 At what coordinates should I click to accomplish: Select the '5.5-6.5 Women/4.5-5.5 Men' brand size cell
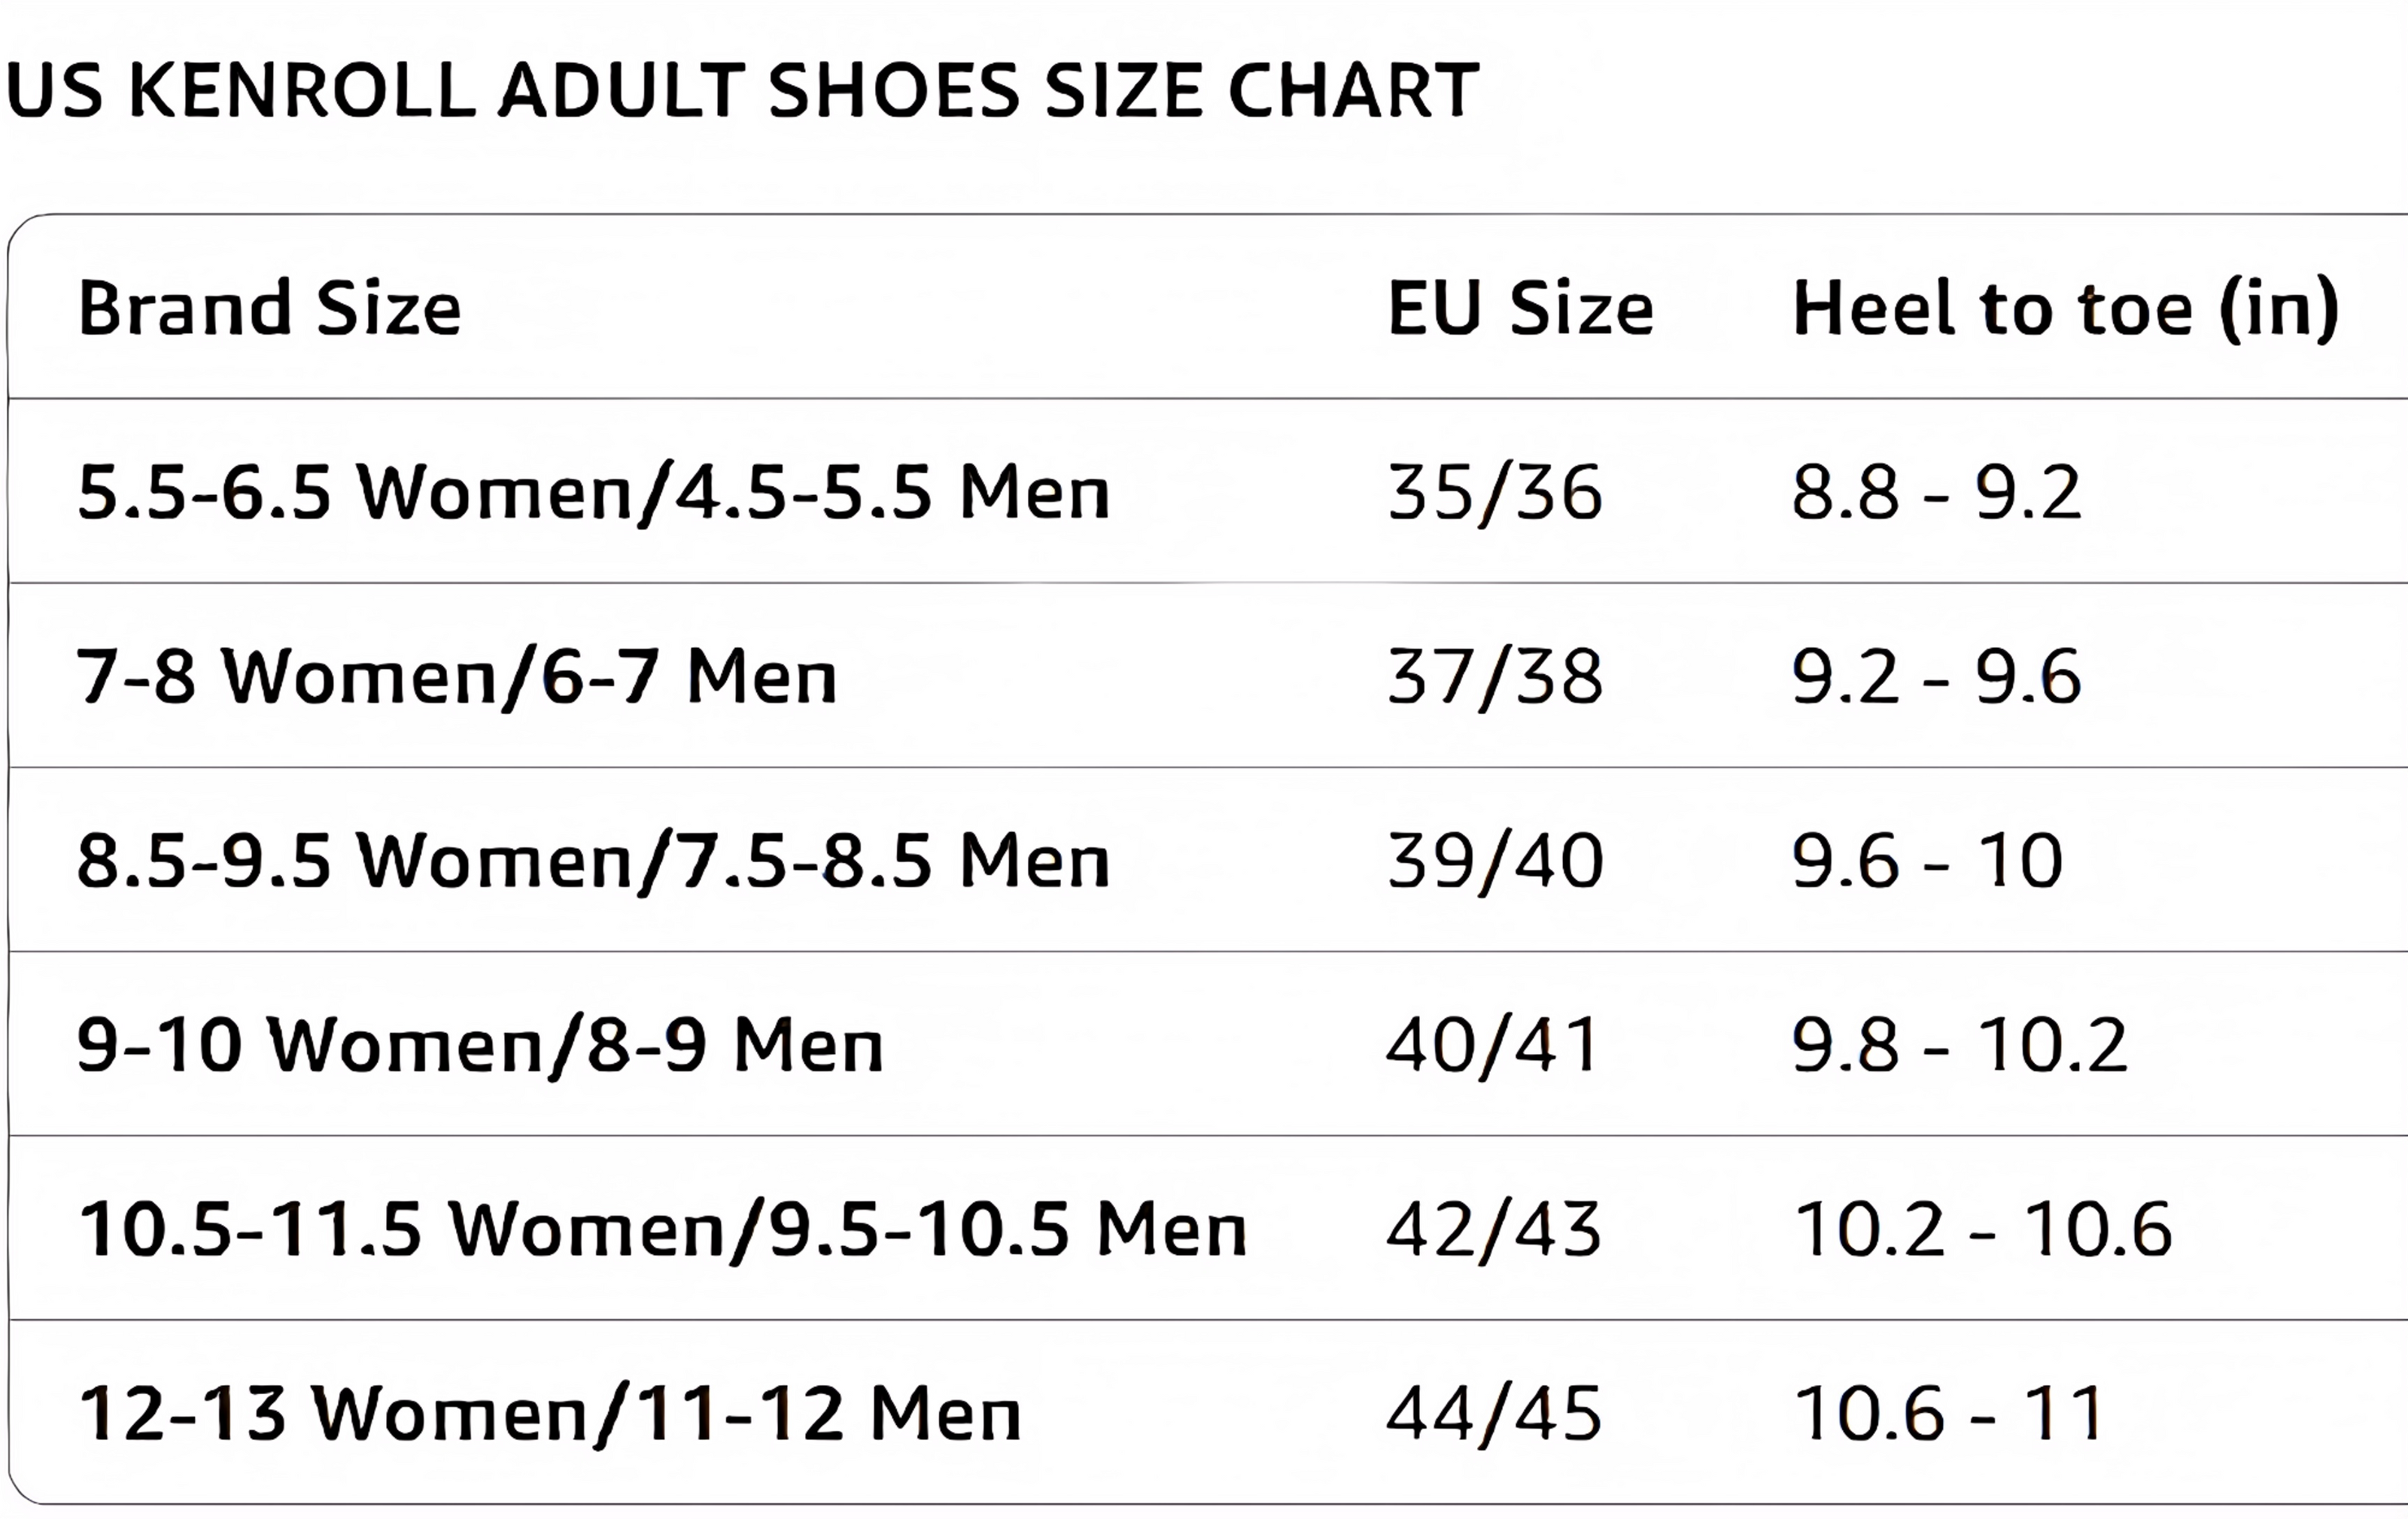point(594,492)
